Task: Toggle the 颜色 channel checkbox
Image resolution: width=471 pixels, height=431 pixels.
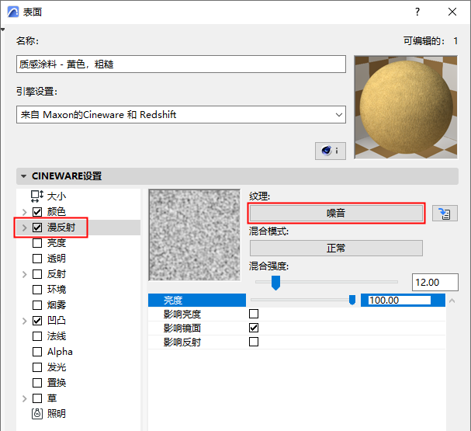Action: (37, 212)
